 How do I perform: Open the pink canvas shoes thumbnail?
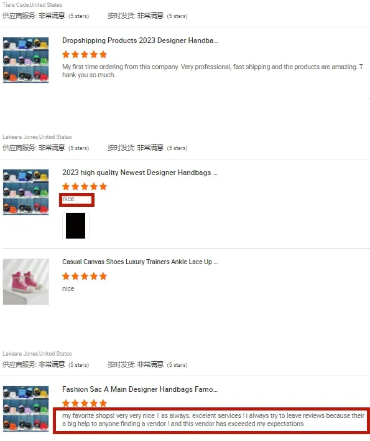[x=26, y=282]
